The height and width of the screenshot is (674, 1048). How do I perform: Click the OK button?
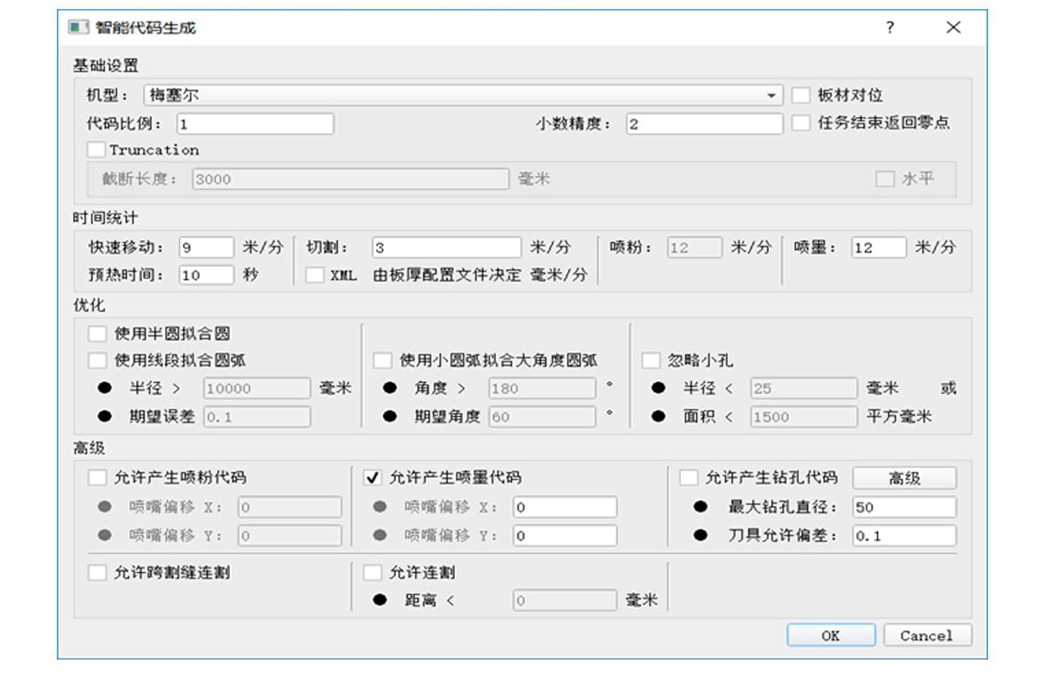click(x=831, y=635)
